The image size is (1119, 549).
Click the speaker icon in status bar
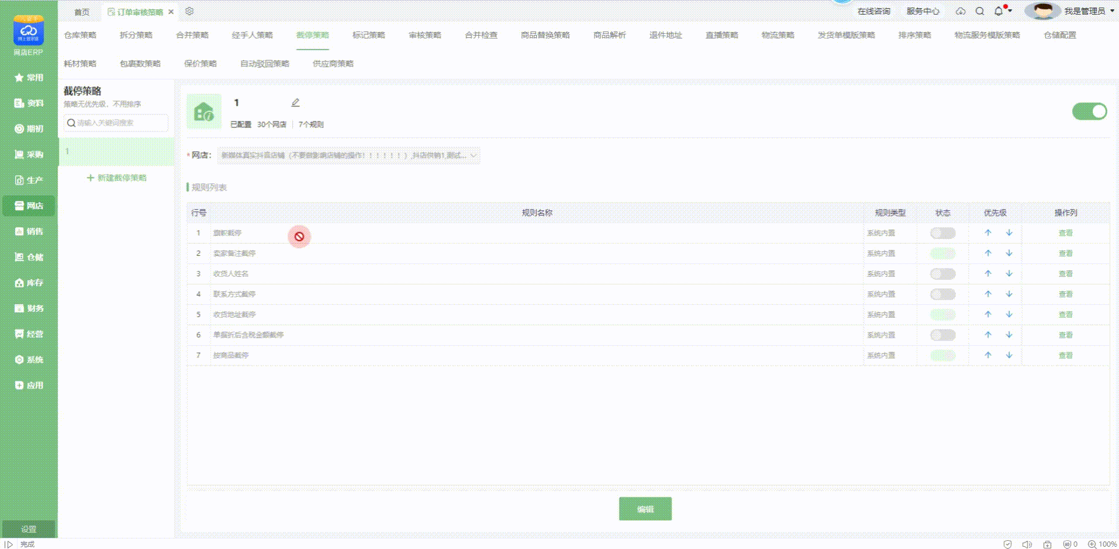1027,544
